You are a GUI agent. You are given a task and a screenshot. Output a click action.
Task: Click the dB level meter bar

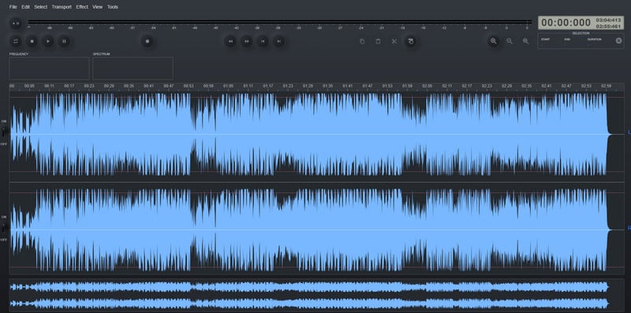click(280, 22)
